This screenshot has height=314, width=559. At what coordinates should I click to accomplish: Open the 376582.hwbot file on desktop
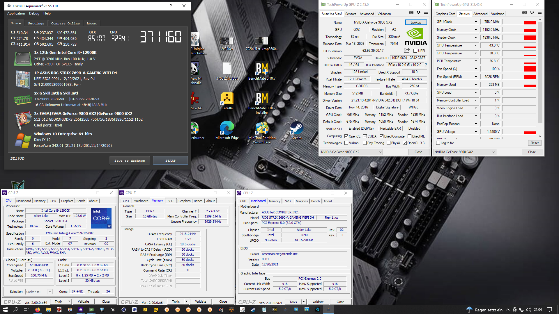click(x=227, y=72)
